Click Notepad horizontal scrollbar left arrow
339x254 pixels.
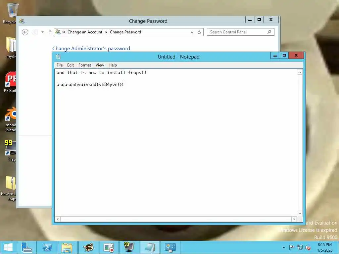coord(58,219)
